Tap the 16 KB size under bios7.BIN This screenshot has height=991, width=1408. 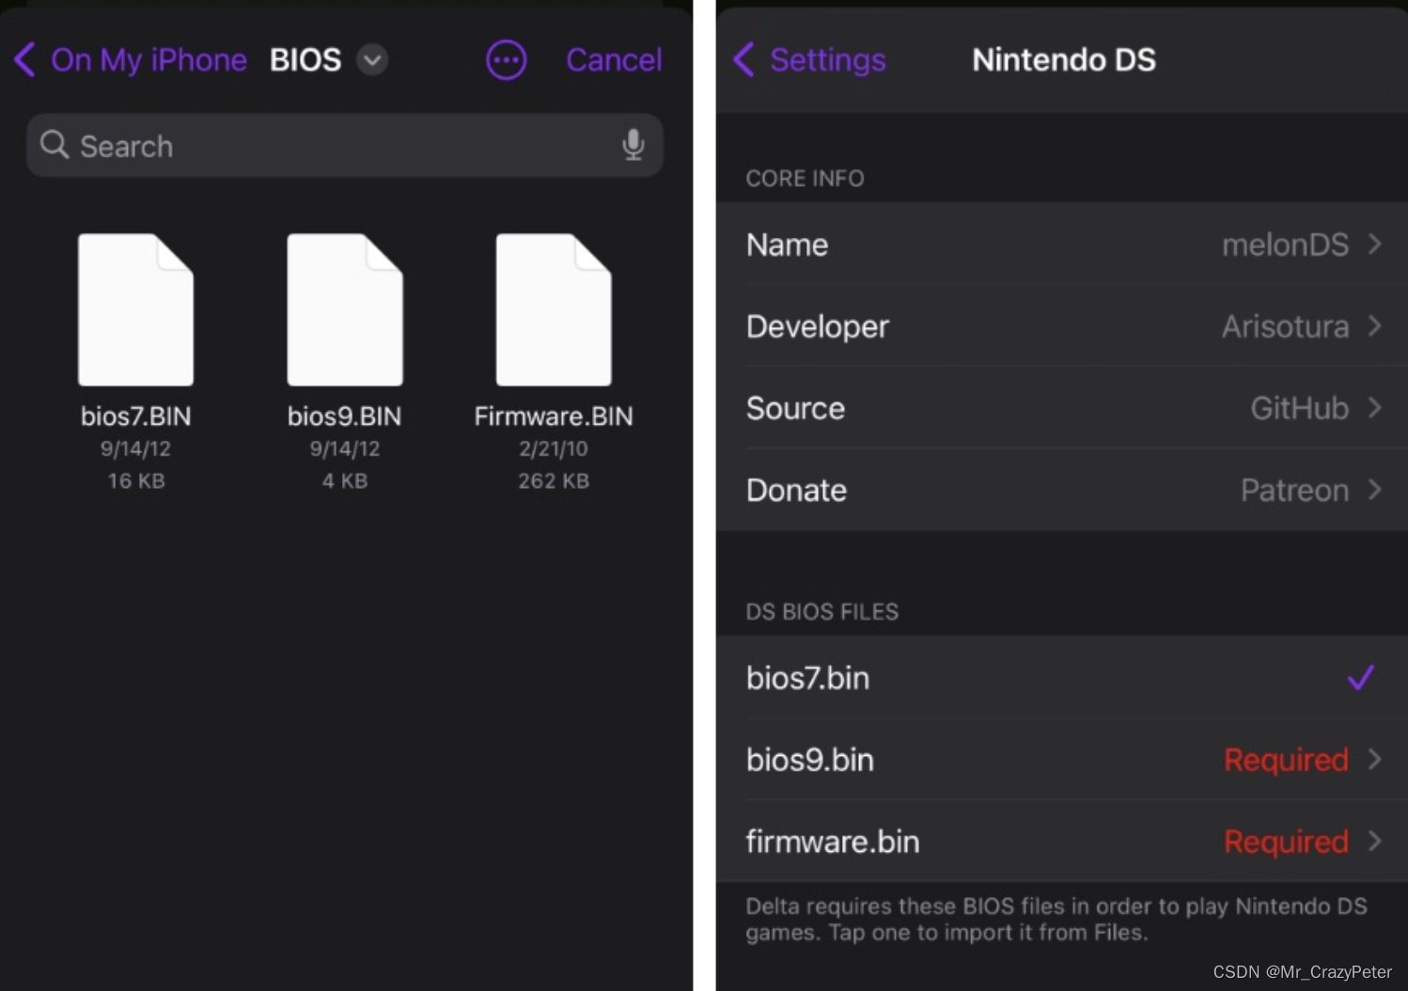(x=136, y=481)
